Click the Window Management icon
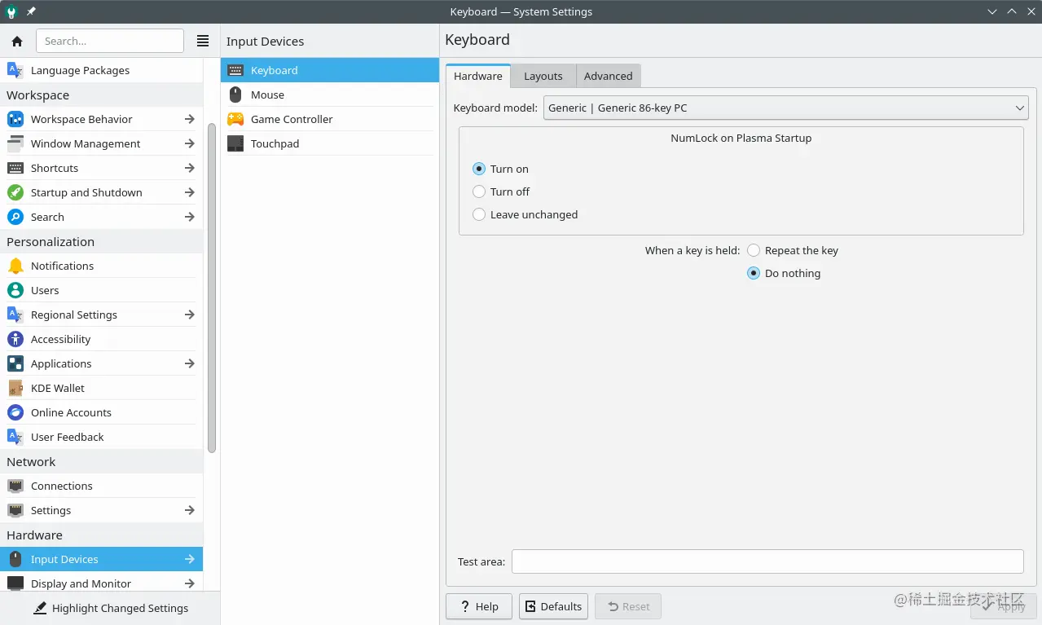The height and width of the screenshot is (625, 1042). point(15,143)
